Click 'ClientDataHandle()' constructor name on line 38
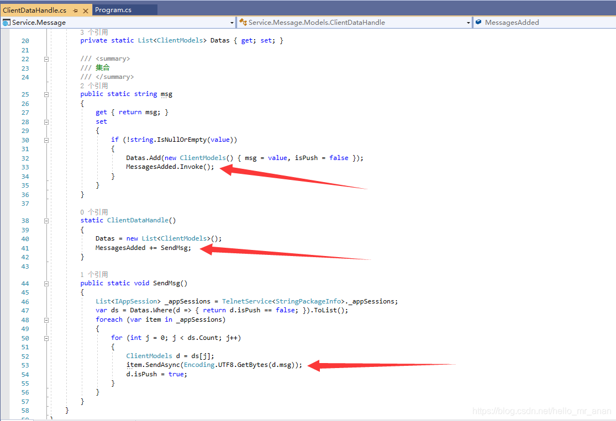This screenshot has height=421, width=616. [141, 220]
